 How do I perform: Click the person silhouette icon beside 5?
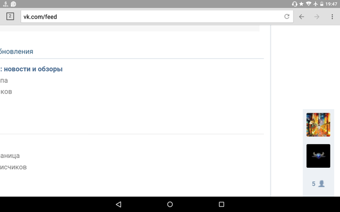[x=321, y=184]
